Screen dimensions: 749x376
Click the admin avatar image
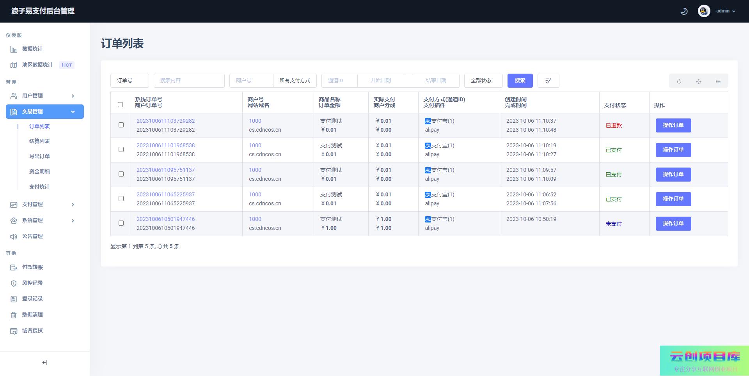coord(704,11)
